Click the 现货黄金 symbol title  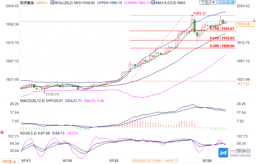click(27, 3)
